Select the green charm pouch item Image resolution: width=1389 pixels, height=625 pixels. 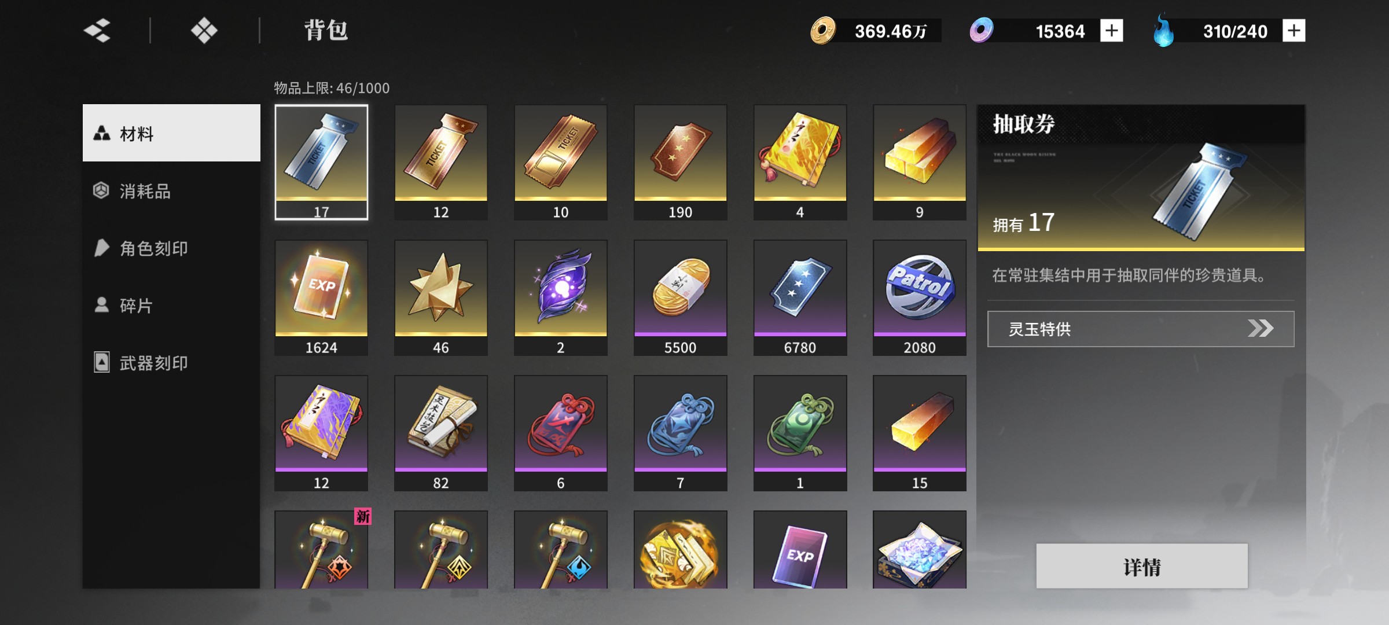coord(800,433)
